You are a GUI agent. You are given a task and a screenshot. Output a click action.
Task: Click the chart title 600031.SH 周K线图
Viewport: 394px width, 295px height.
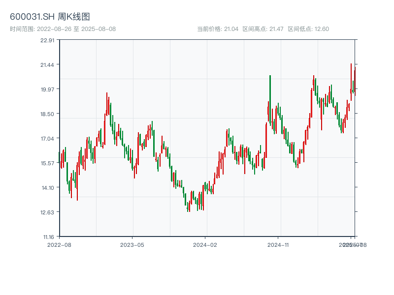tap(50, 17)
